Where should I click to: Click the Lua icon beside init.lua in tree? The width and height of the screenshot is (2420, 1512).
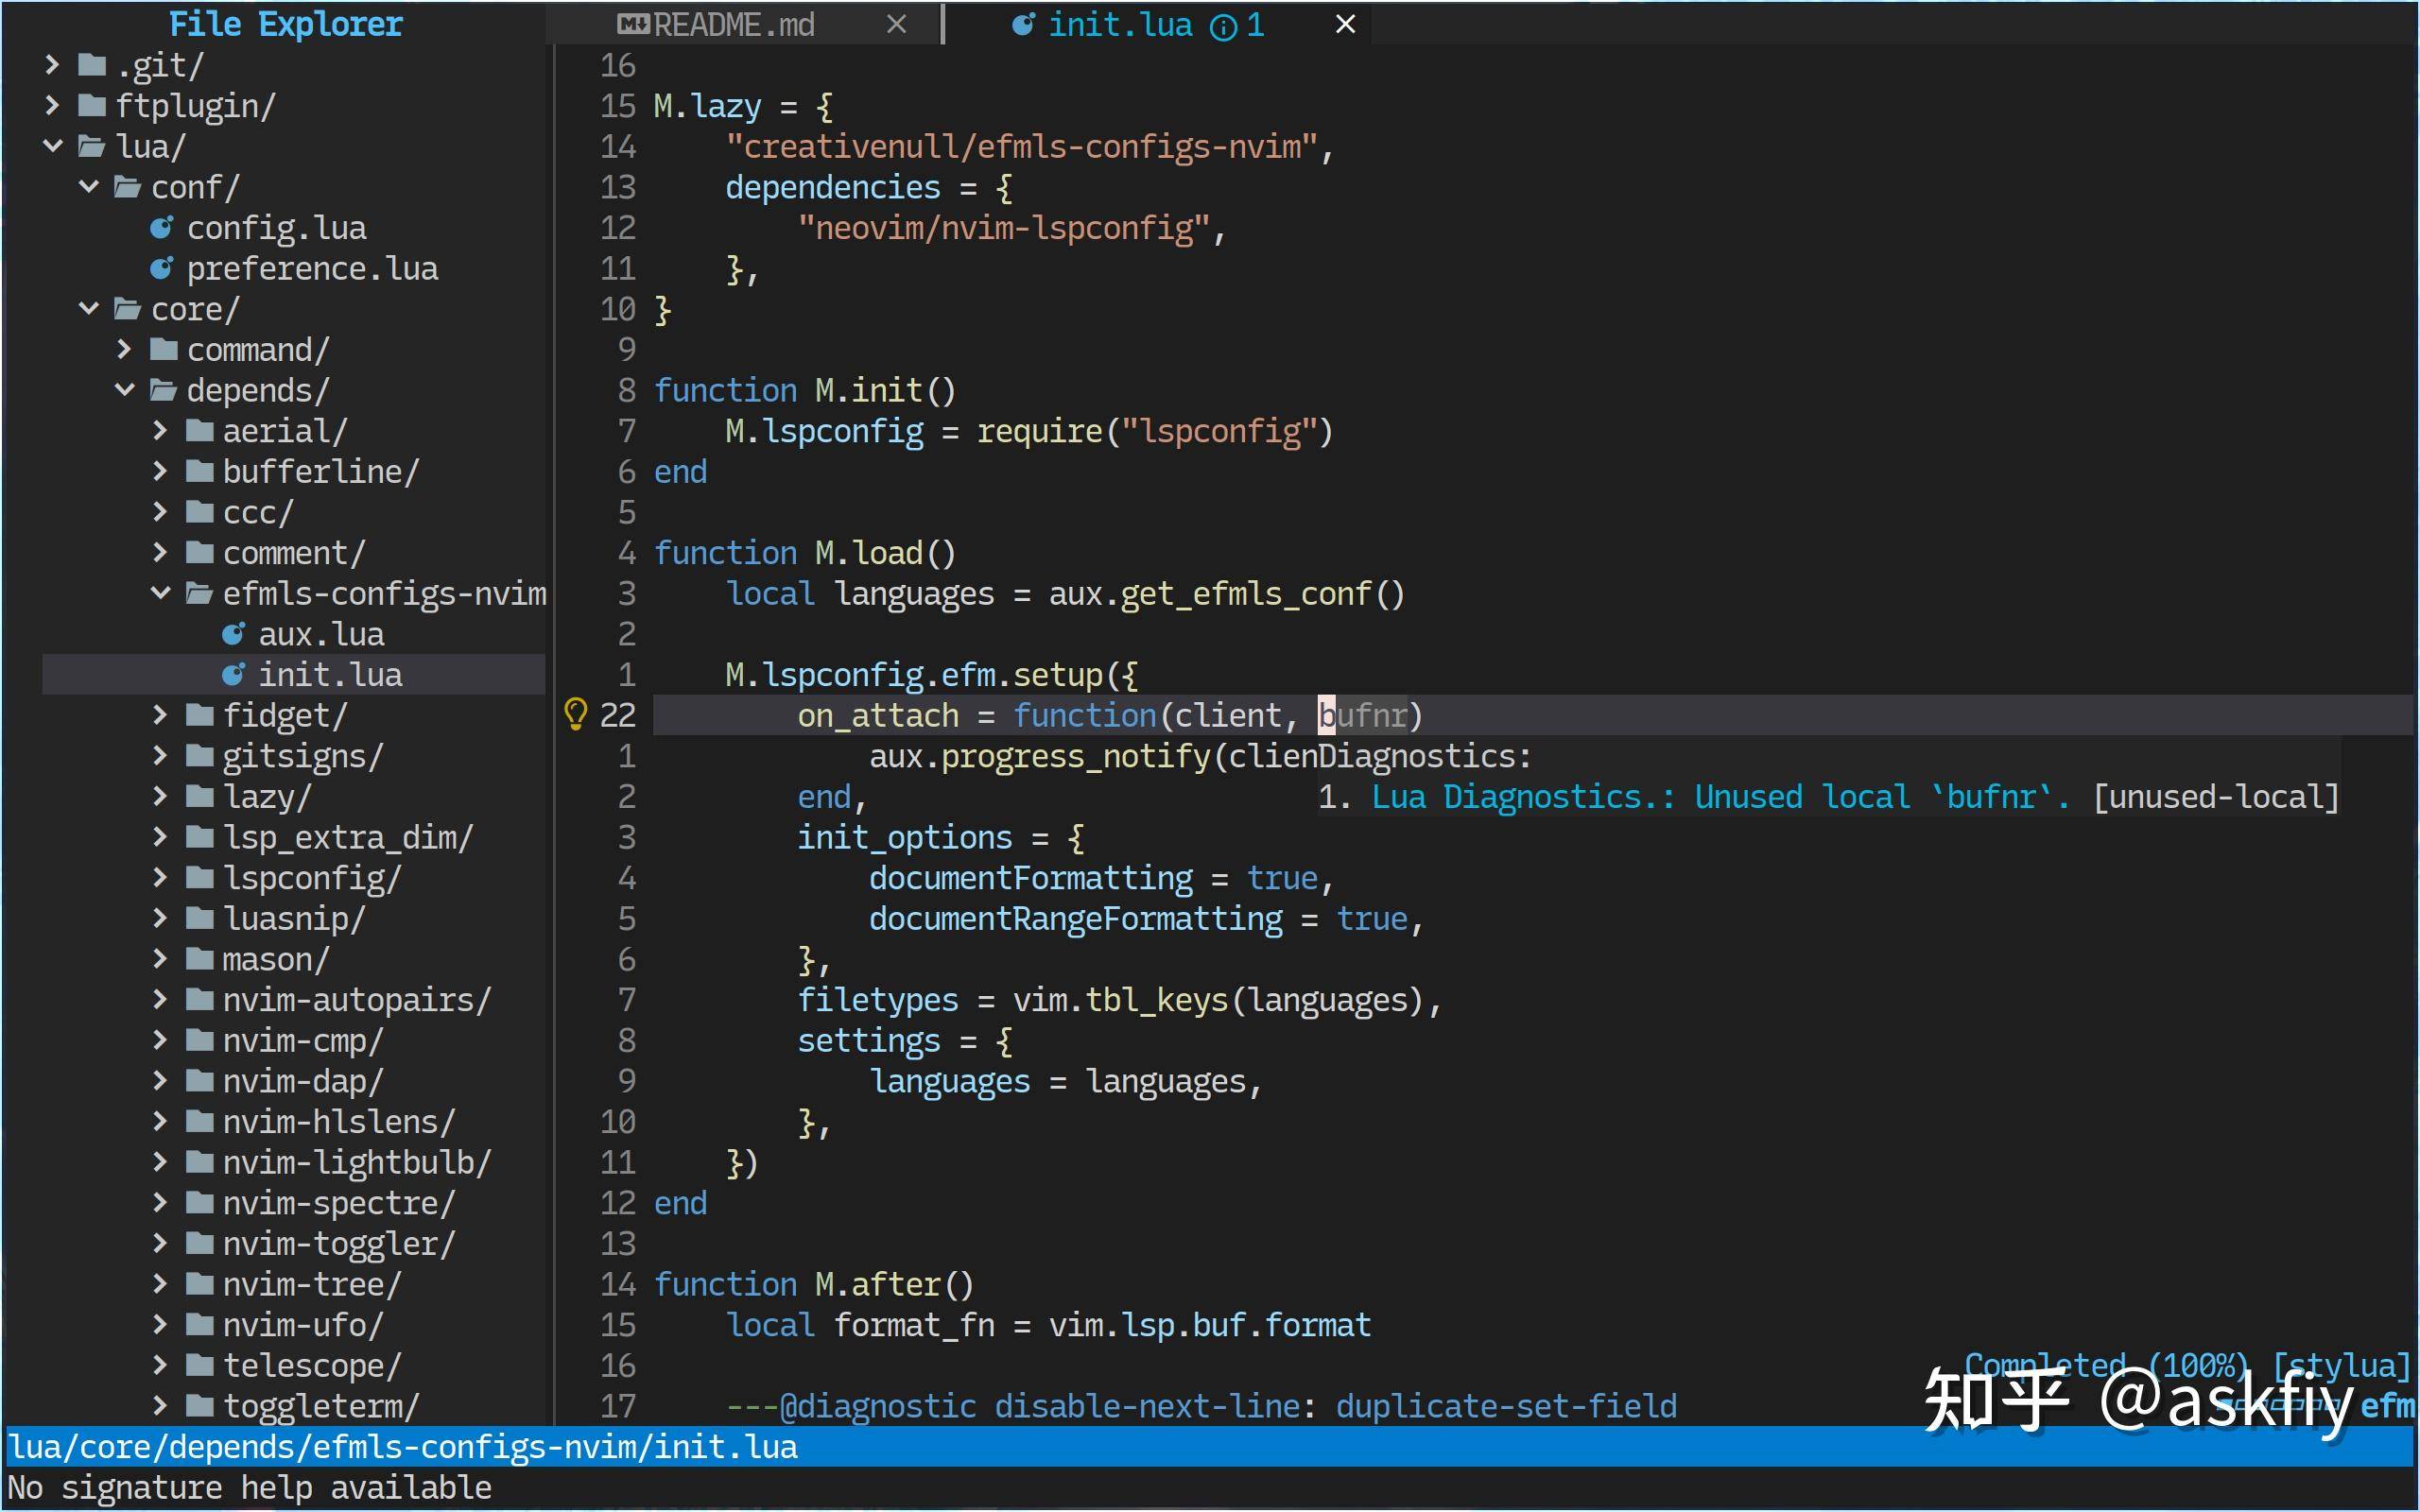point(233,675)
